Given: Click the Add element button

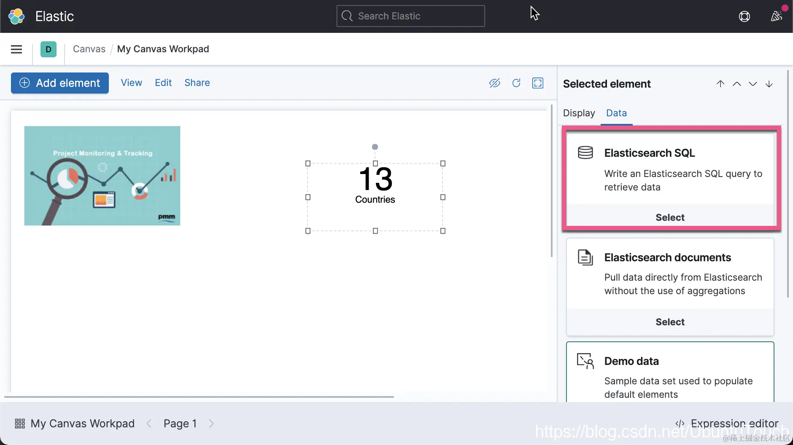Looking at the screenshot, I should click(60, 83).
